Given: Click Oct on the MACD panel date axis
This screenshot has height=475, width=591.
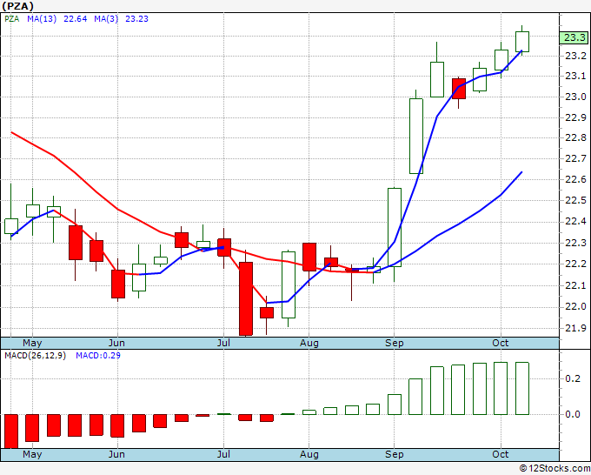Looking at the screenshot, I should pos(501,454).
